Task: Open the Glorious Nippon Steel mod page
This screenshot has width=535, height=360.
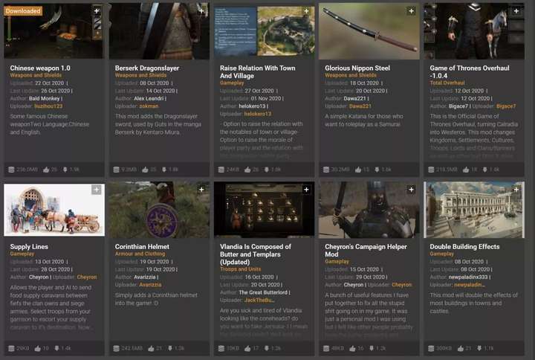Action: pos(357,68)
